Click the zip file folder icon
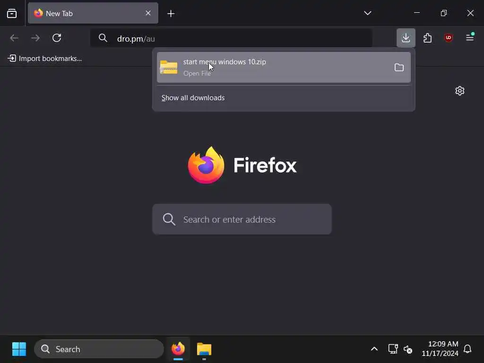The image size is (484, 363). pyautogui.click(x=169, y=67)
